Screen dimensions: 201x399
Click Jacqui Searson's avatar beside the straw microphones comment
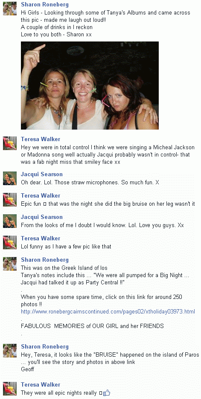pos(10,178)
